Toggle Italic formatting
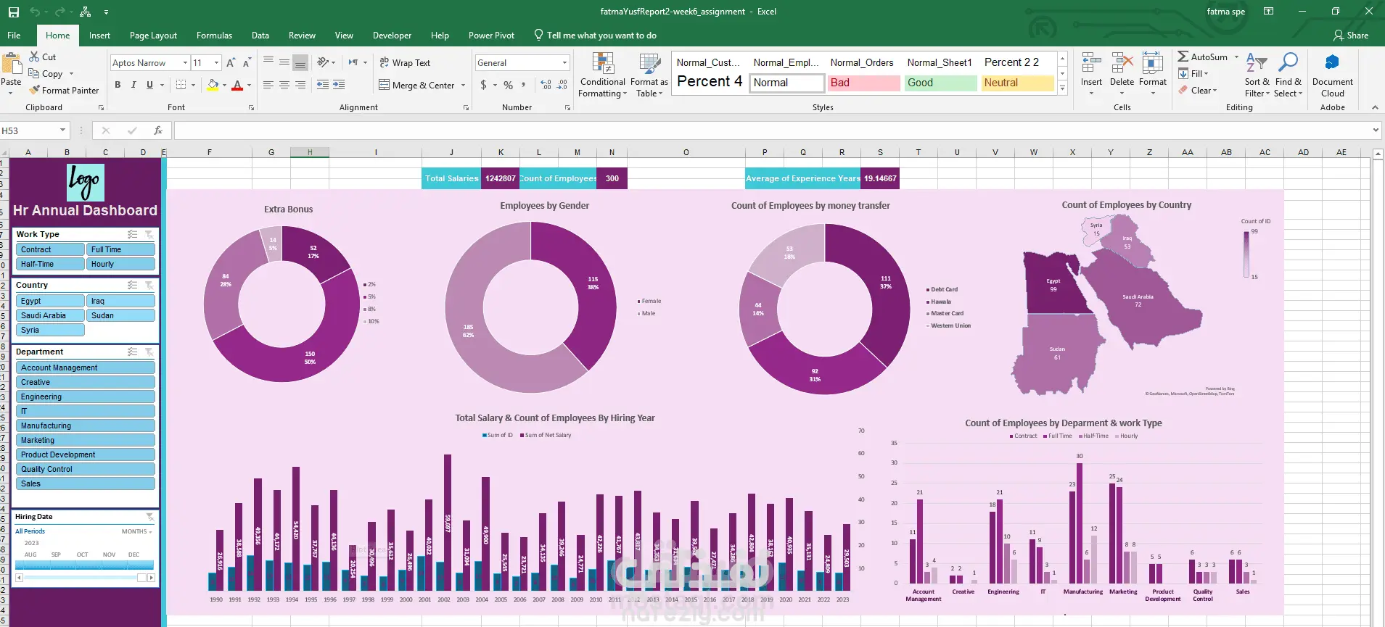This screenshot has height=627, width=1385. point(133,85)
